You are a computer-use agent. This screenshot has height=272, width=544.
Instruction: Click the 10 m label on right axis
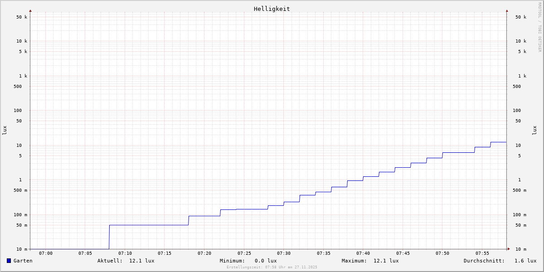pos(520,249)
